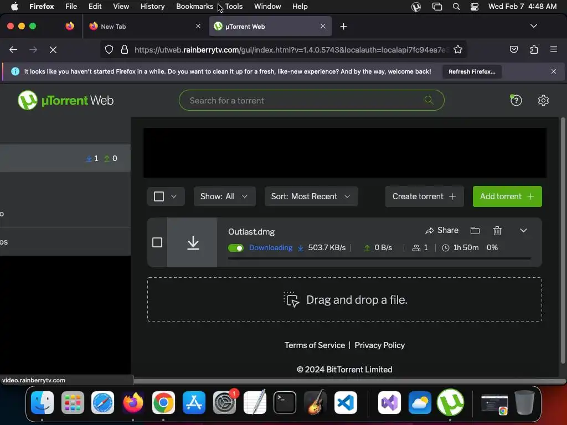Open the Bookmarks menu

[194, 6]
